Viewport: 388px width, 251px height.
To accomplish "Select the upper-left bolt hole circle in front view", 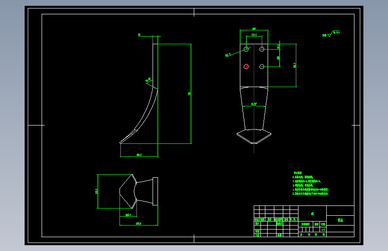I will (x=246, y=49).
